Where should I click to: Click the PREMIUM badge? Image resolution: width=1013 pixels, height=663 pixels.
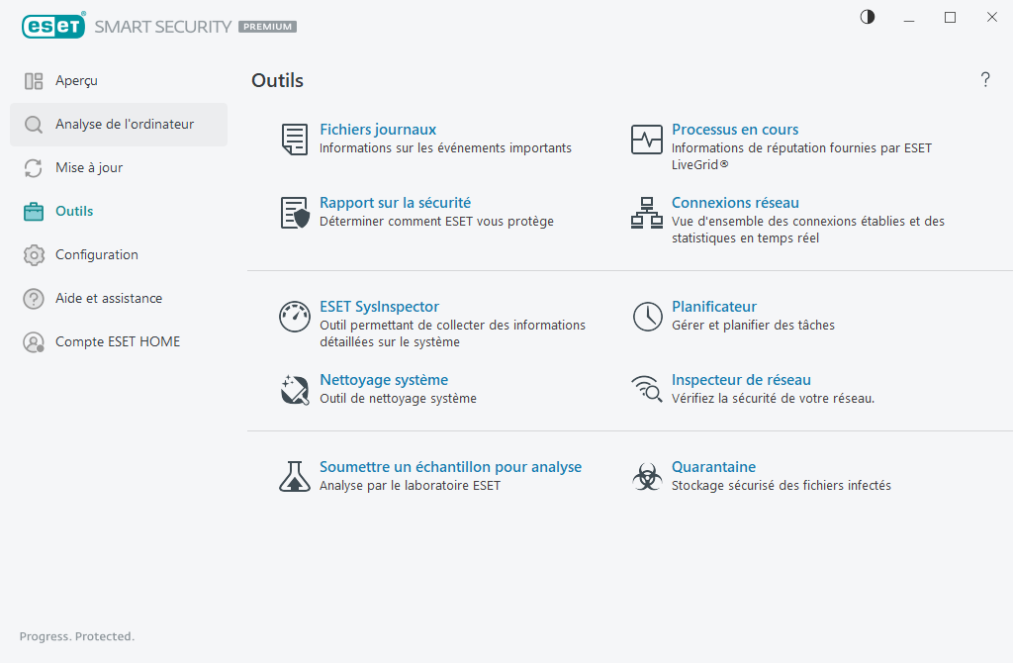coord(267,27)
